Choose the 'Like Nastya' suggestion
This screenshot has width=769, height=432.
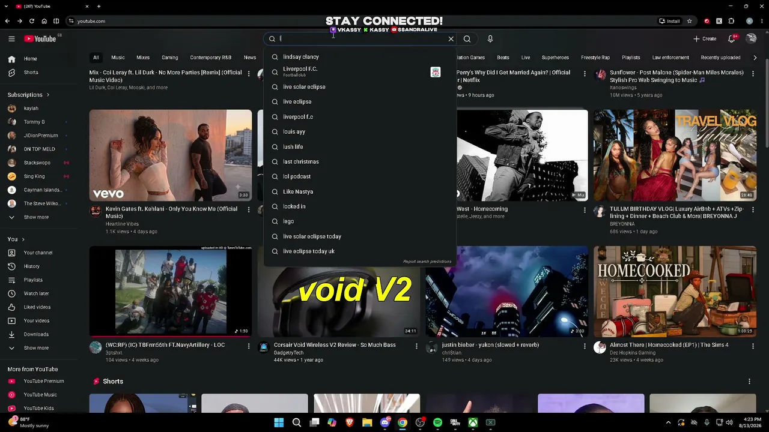point(360,192)
